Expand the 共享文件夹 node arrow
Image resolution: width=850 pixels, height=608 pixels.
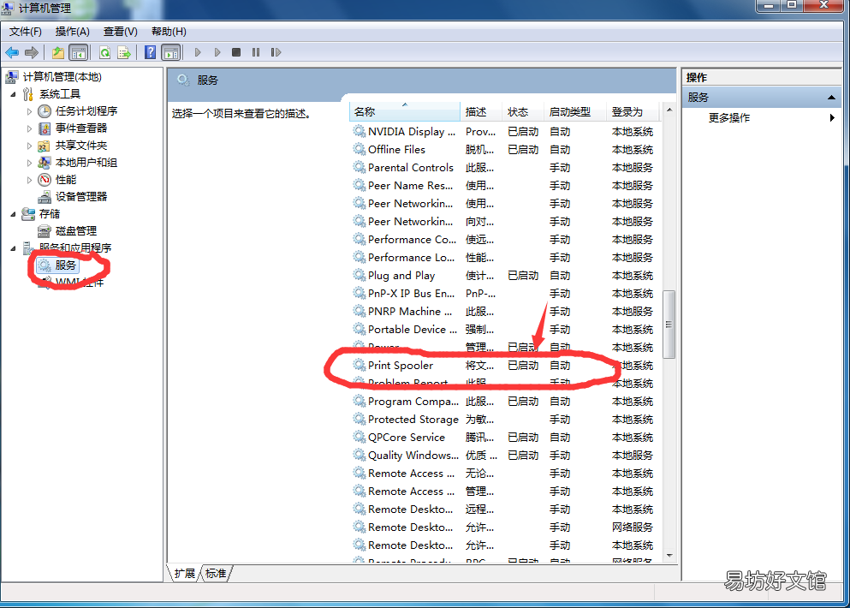(x=29, y=146)
